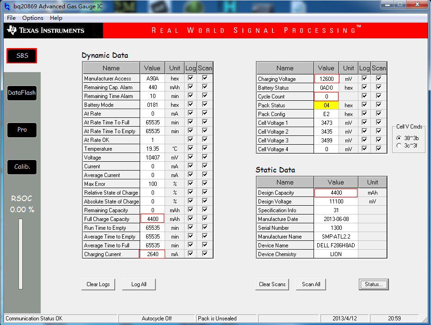Toggle Scan checkbox for Voltage
This screenshot has height=325, width=431.
click(205, 157)
